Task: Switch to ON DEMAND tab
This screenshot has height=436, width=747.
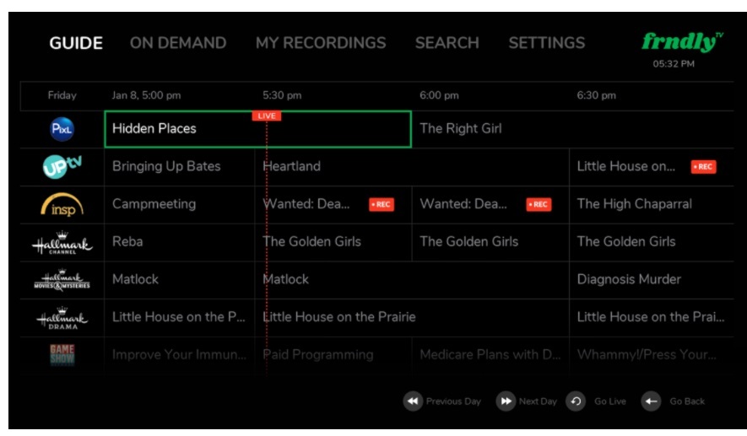Action: [178, 43]
